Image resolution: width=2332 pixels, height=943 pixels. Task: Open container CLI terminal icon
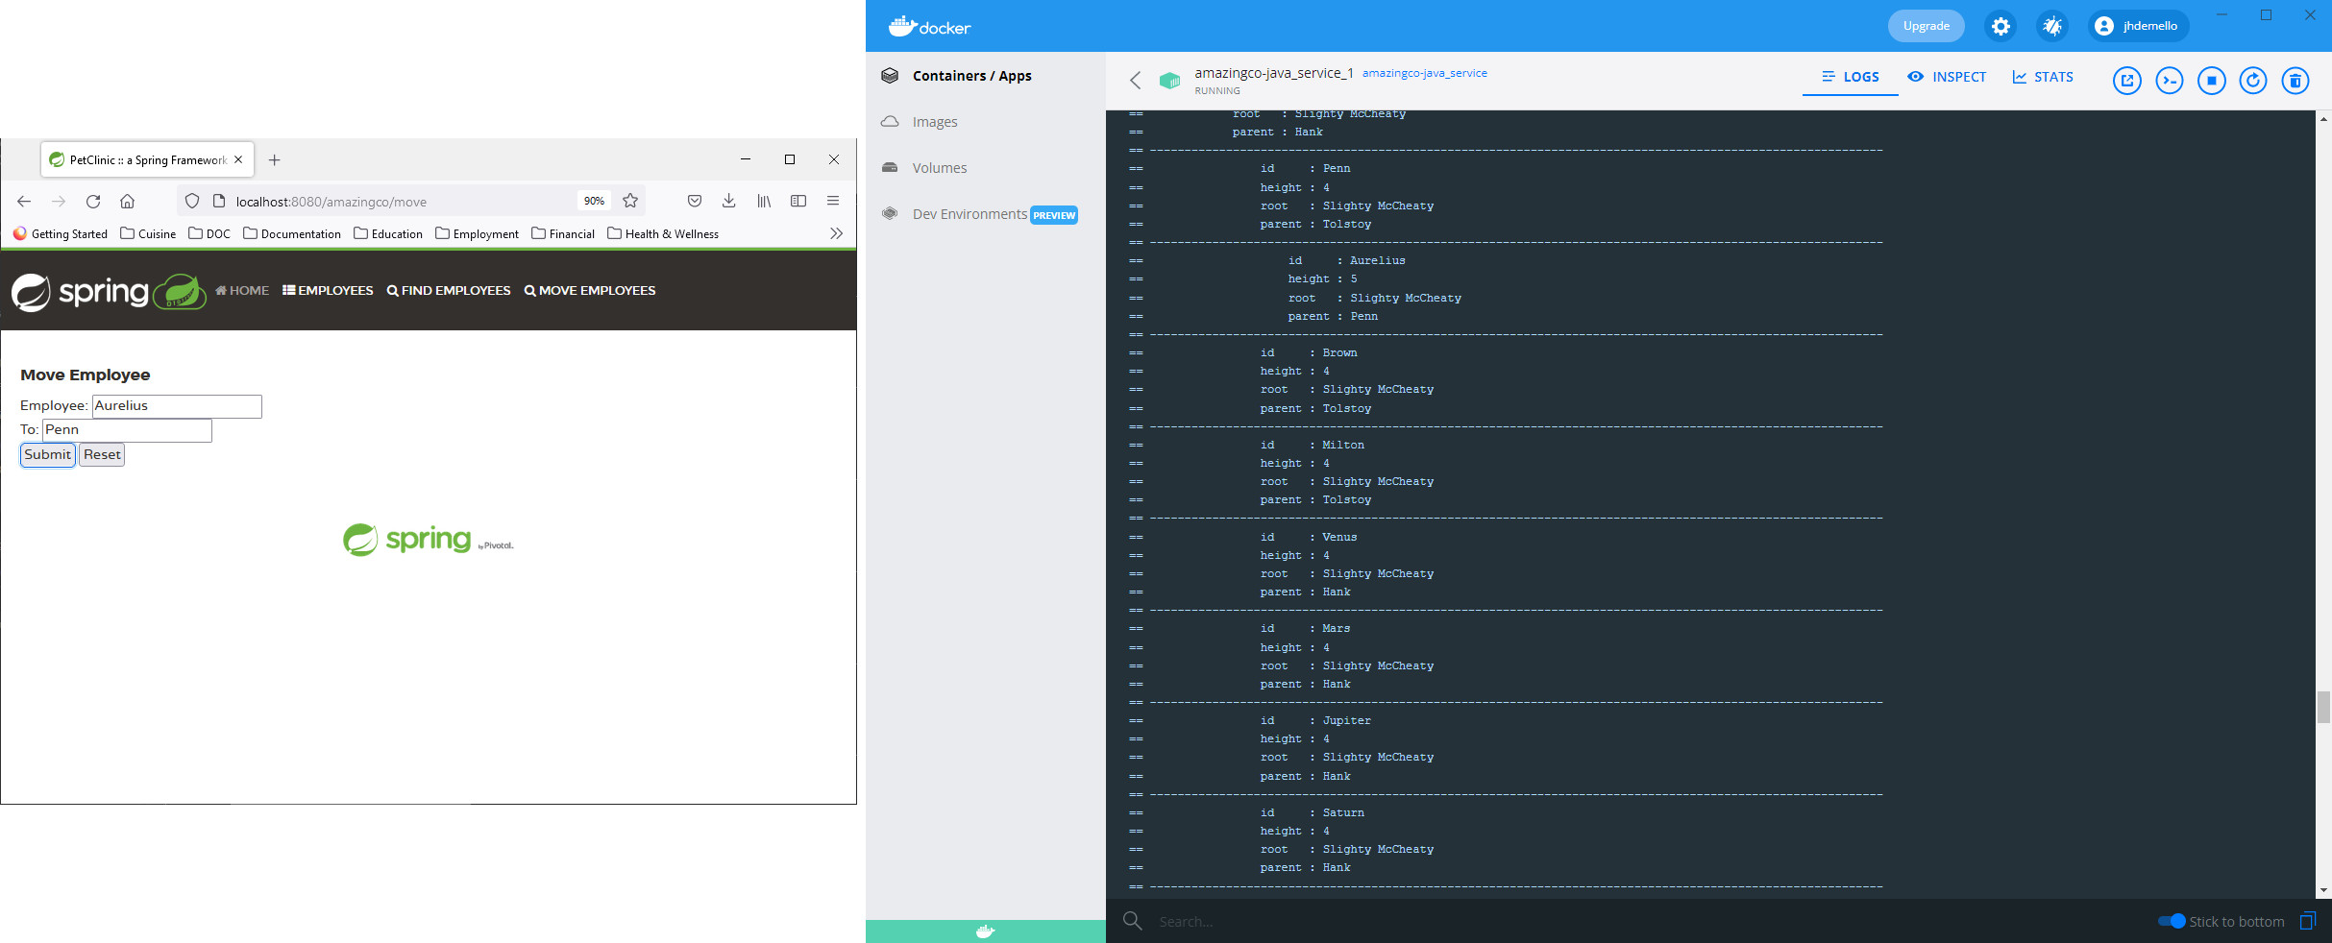point(2170,81)
